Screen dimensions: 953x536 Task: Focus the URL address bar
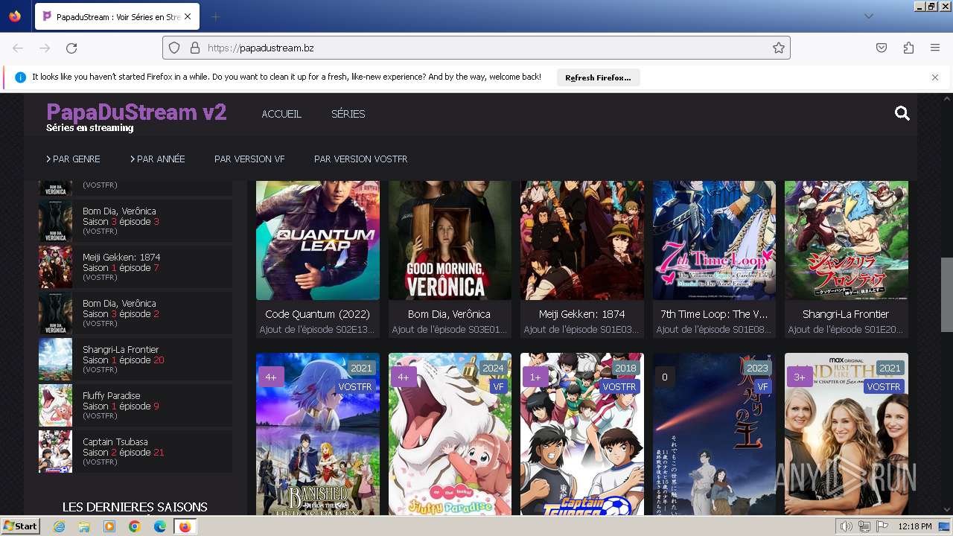click(x=476, y=48)
